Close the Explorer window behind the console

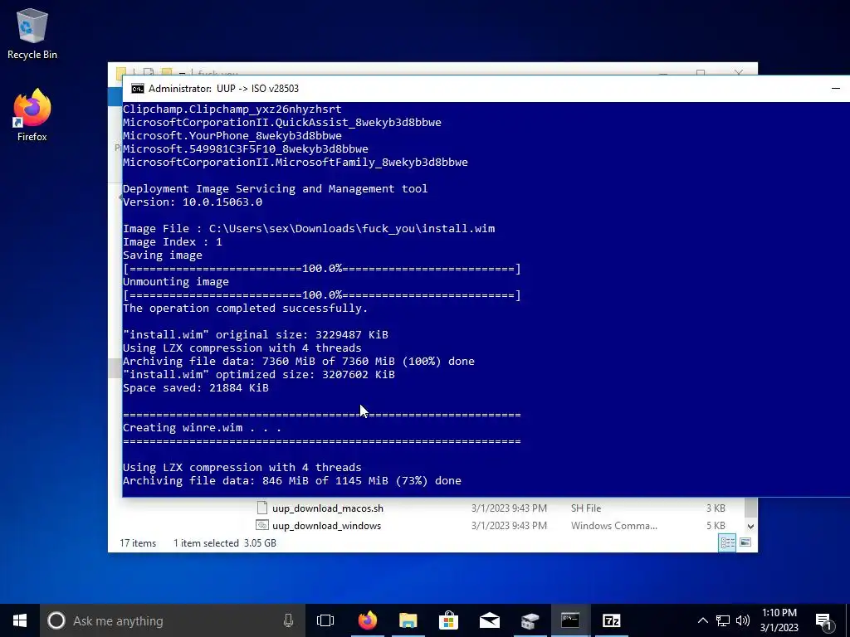(738, 72)
